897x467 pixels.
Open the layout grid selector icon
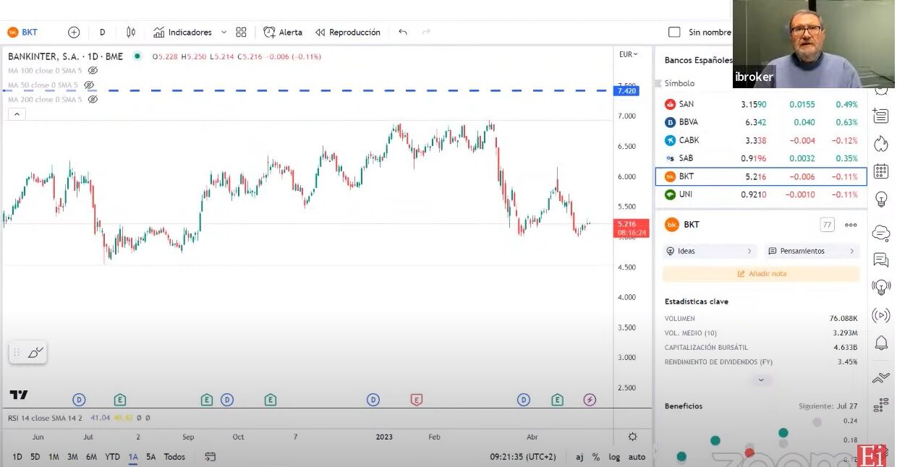click(241, 33)
